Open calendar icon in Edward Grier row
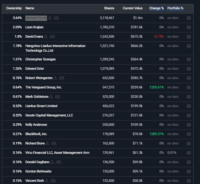Image resolution: width=200 pixels, height=184 pixels. point(189,68)
